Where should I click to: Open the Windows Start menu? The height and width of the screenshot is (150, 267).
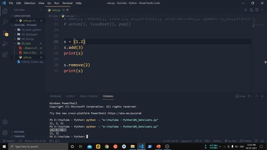(4, 146)
